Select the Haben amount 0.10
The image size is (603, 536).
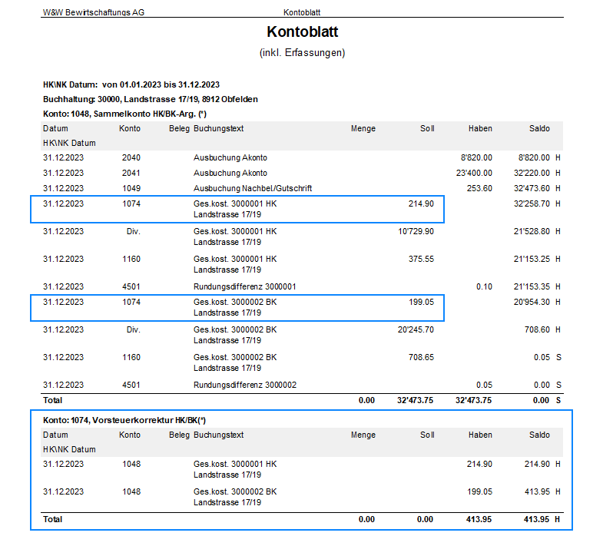(x=484, y=287)
